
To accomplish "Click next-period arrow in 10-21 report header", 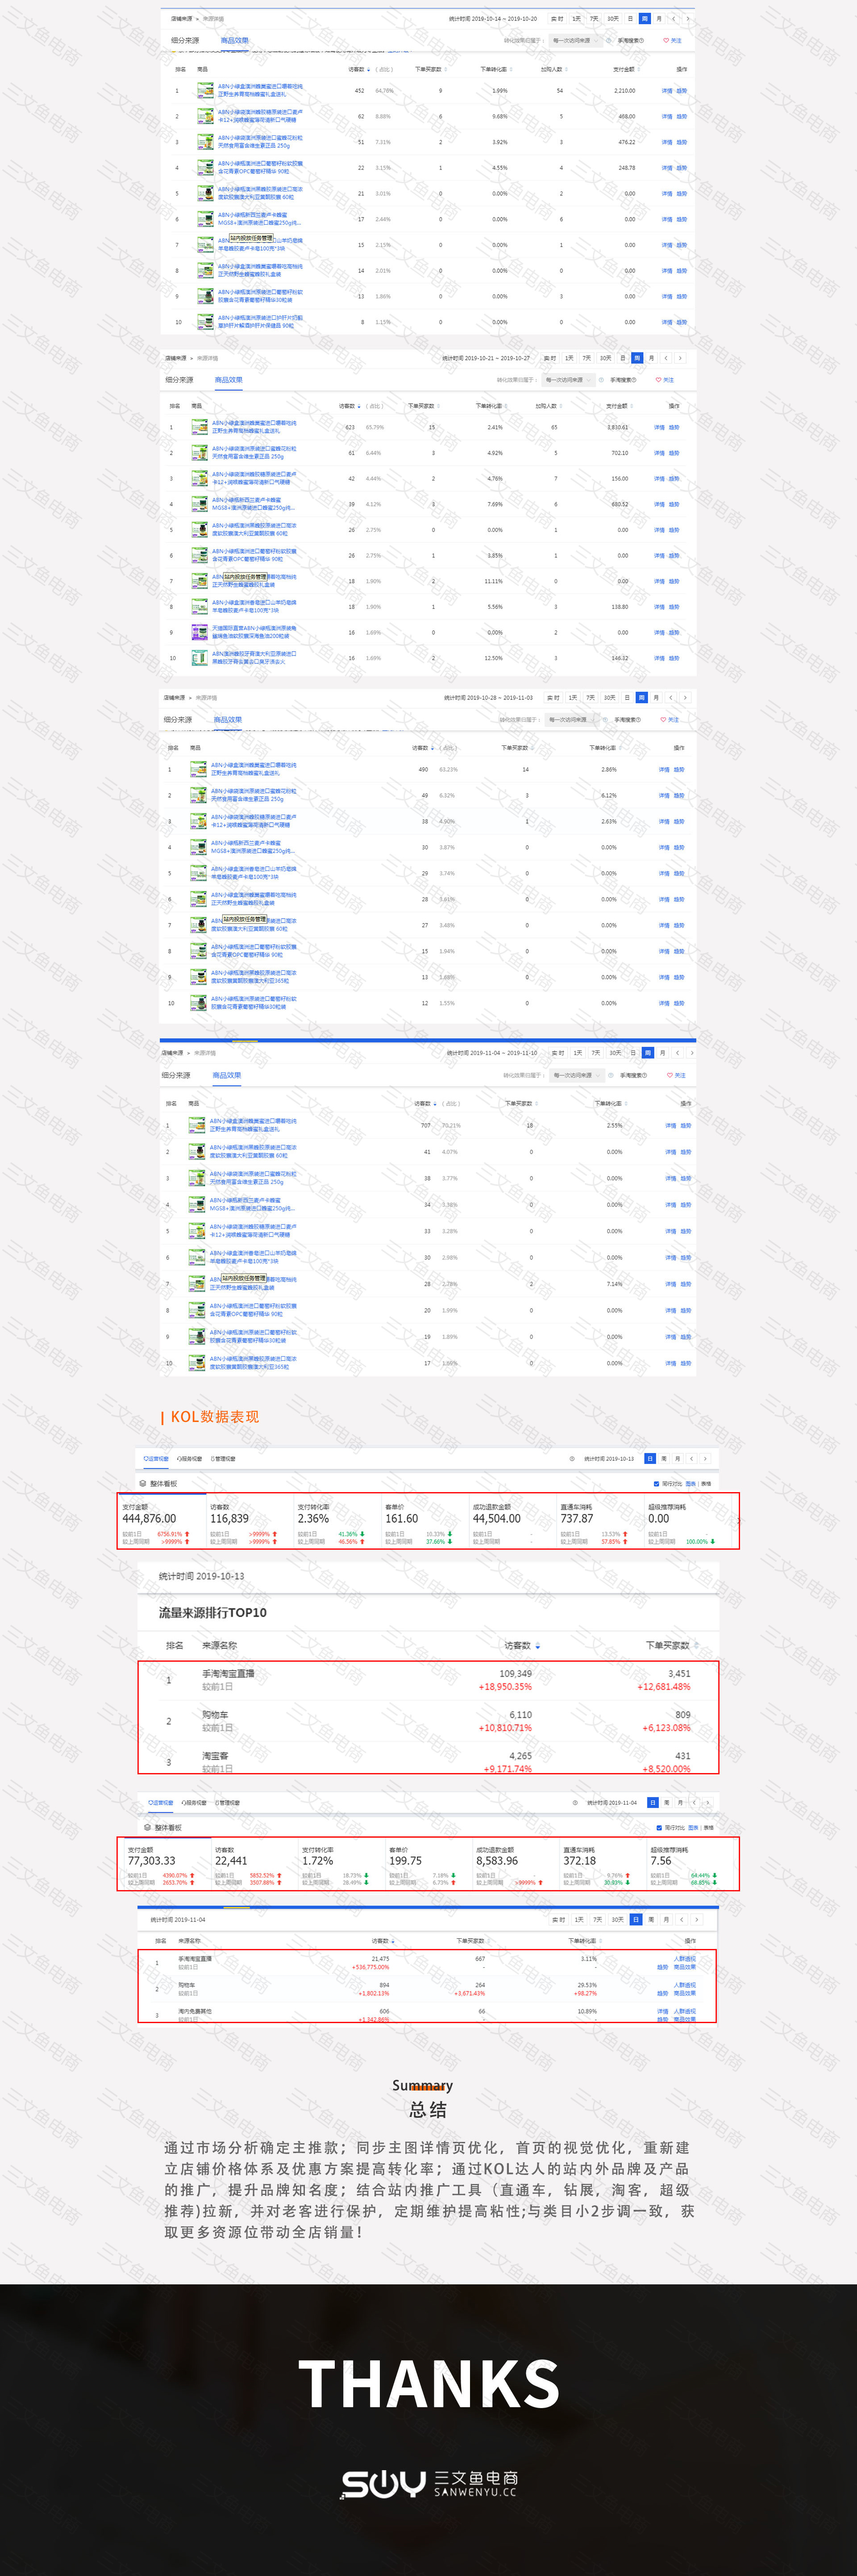I will click(x=680, y=358).
